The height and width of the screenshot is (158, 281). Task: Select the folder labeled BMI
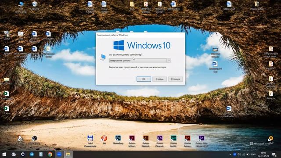[132, 6]
